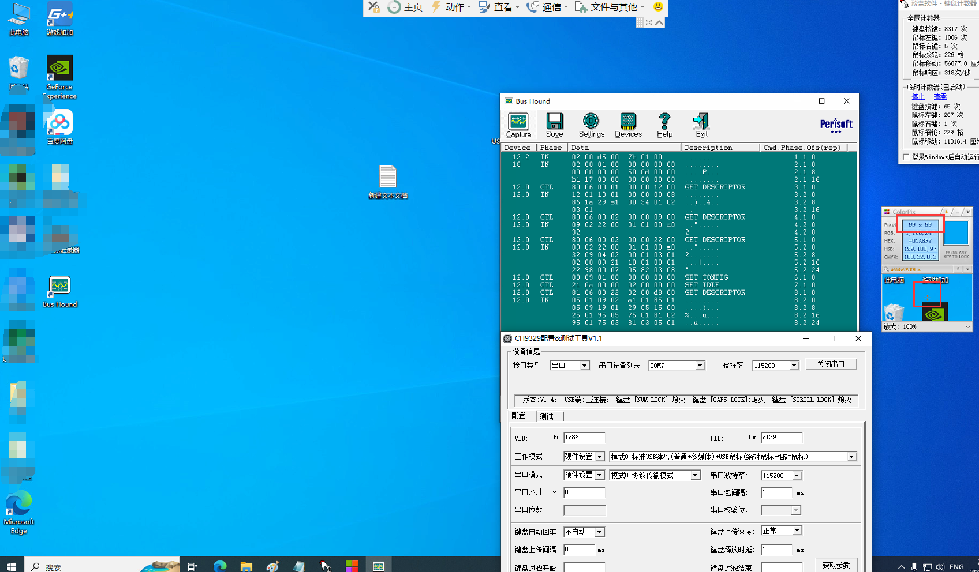The image size is (979, 572).
Task: Expand the 串口模式 硬件设置 dropdown
Action: tap(600, 475)
